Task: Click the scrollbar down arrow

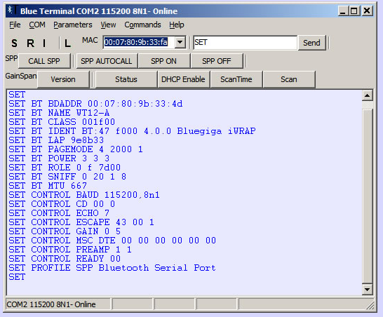Action: point(367,290)
